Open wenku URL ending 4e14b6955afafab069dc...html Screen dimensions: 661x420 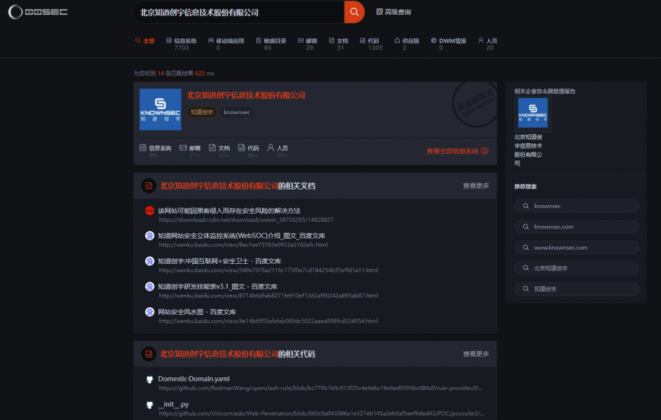[x=268, y=321]
